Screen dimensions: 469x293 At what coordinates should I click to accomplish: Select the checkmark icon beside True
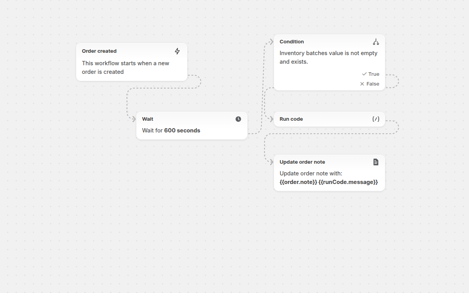(x=363, y=74)
